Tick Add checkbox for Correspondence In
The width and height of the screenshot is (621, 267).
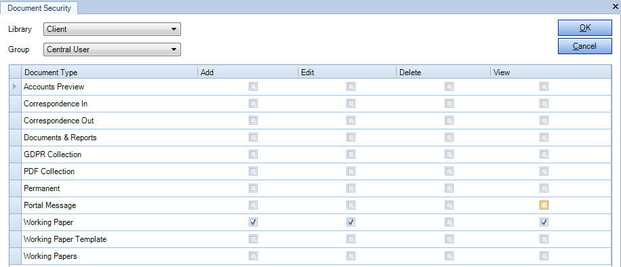pyautogui.click(x=253, y=104)
